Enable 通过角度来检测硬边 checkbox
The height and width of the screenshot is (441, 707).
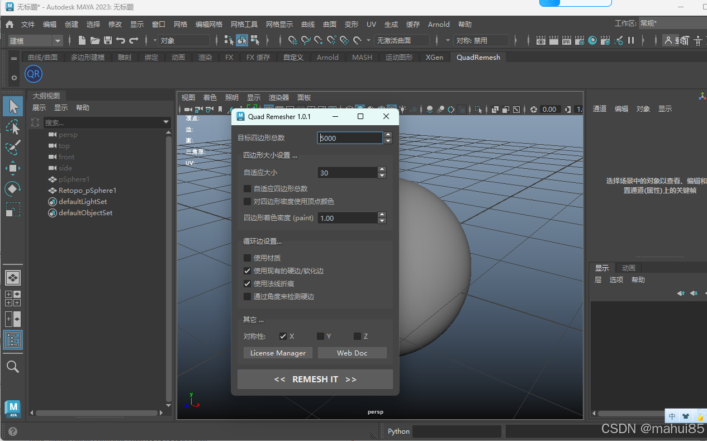point(248,296)
